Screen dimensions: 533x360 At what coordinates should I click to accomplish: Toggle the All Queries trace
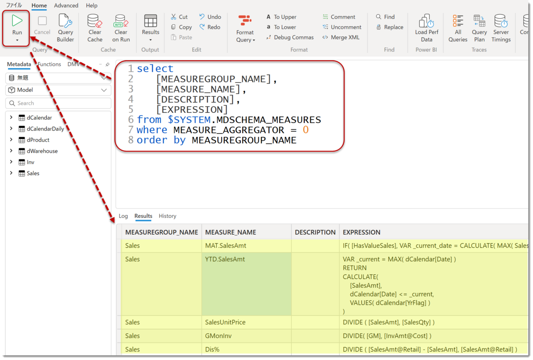(x=458, y=28)
